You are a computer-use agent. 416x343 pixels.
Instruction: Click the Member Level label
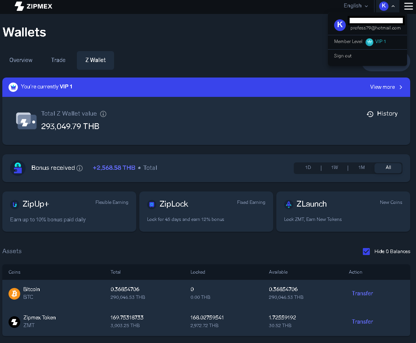tap(348, 41)
